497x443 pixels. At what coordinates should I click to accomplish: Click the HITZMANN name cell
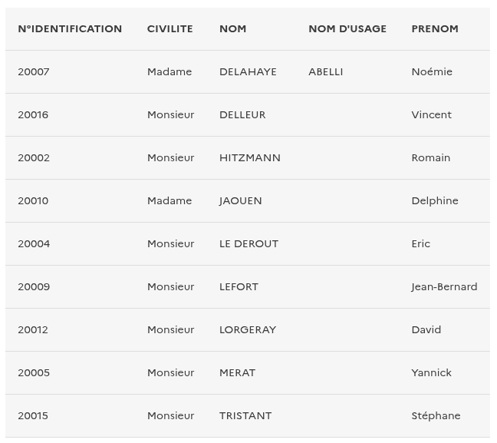[x=250, y=158]
